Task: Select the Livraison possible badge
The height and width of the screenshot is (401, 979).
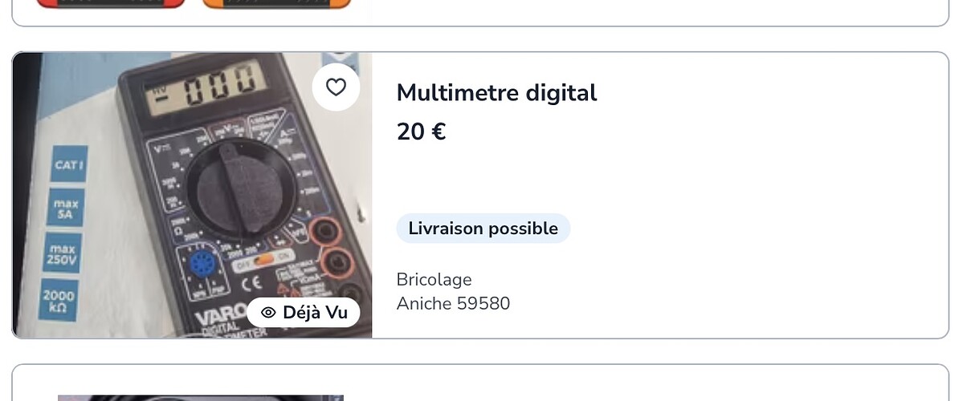Action: click(x=483, y=229)
